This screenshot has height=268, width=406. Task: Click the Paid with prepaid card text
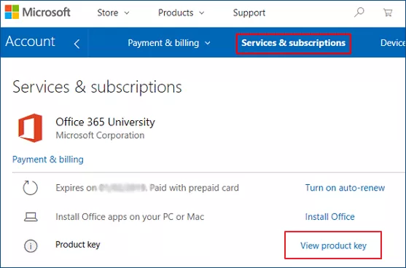194,188
